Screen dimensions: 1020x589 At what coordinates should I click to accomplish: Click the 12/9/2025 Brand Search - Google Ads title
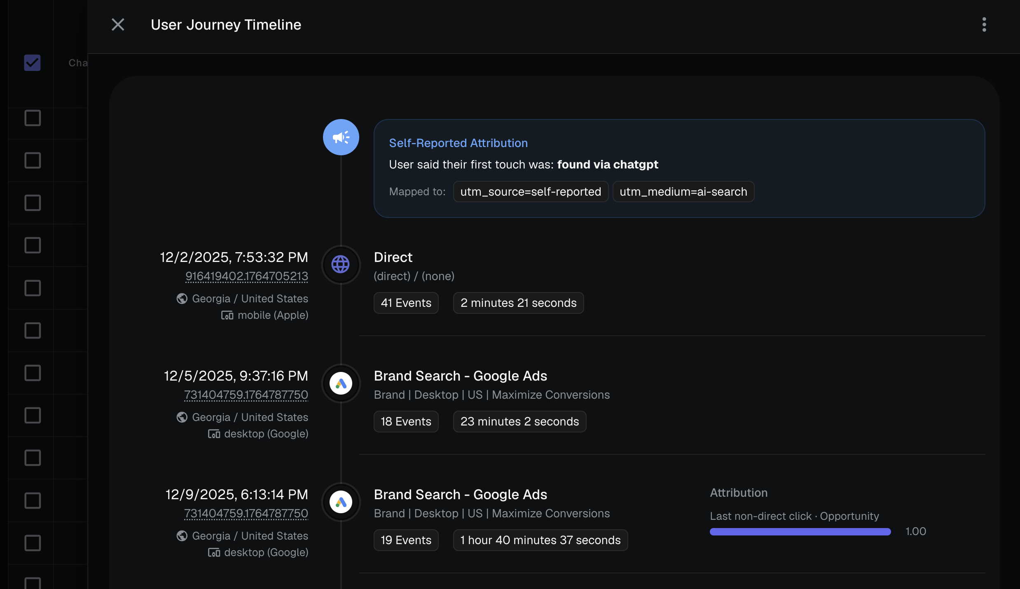(x=461, y=494)
